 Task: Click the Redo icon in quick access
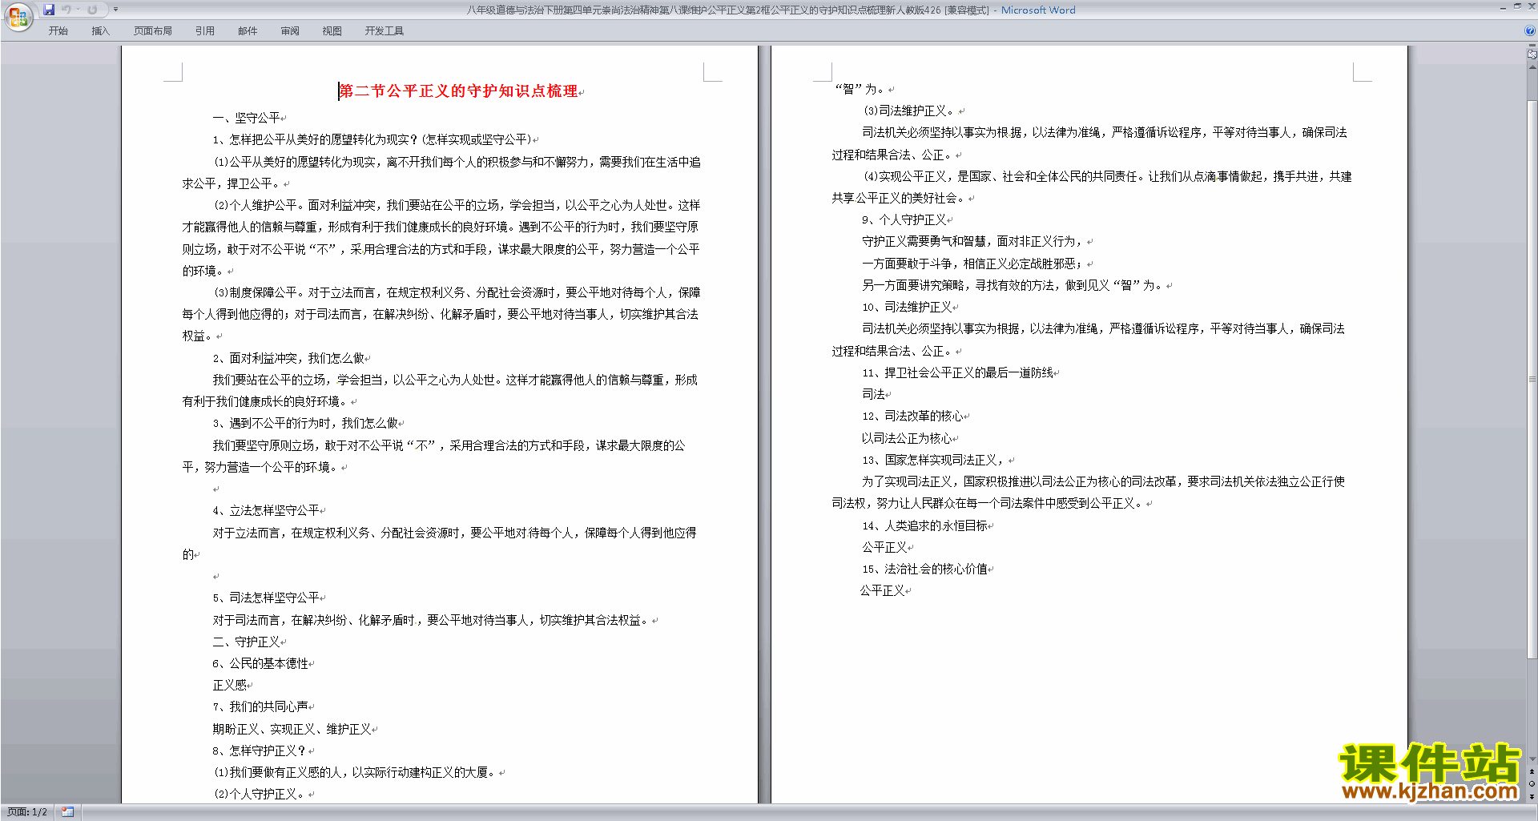[x=92, y=10]
